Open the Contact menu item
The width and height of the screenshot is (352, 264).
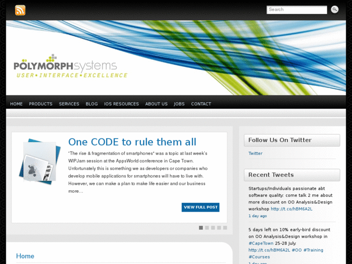(201, 104)
